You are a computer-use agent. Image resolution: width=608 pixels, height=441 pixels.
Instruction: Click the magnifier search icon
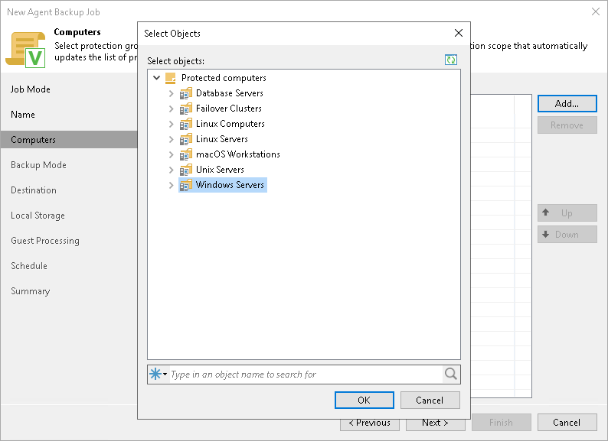point(450,374)
